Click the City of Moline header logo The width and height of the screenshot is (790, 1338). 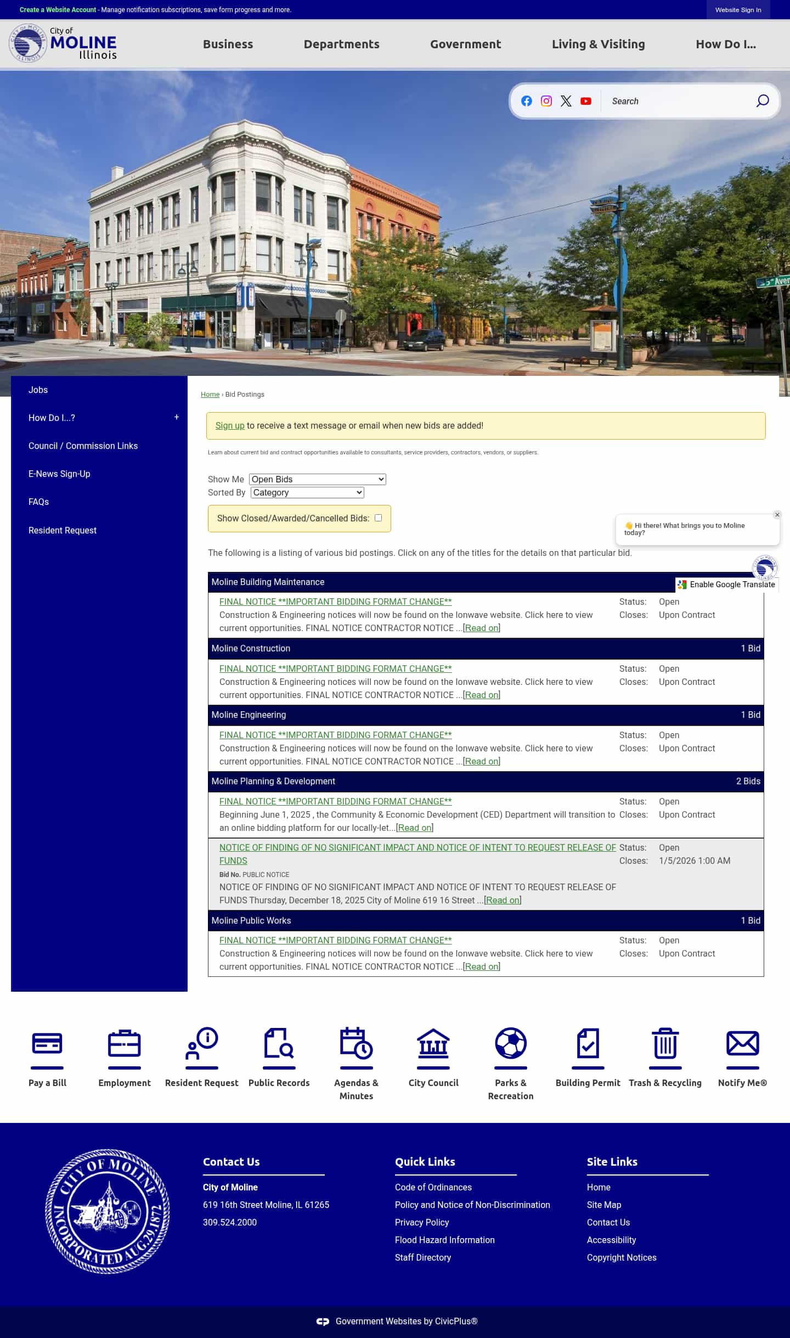click(63, 43)
